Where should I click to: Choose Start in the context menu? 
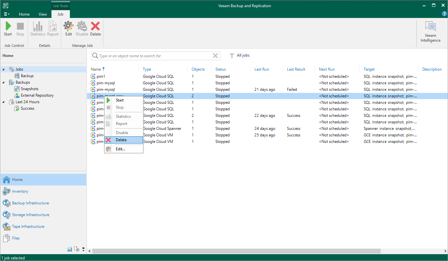coord(124,100)
